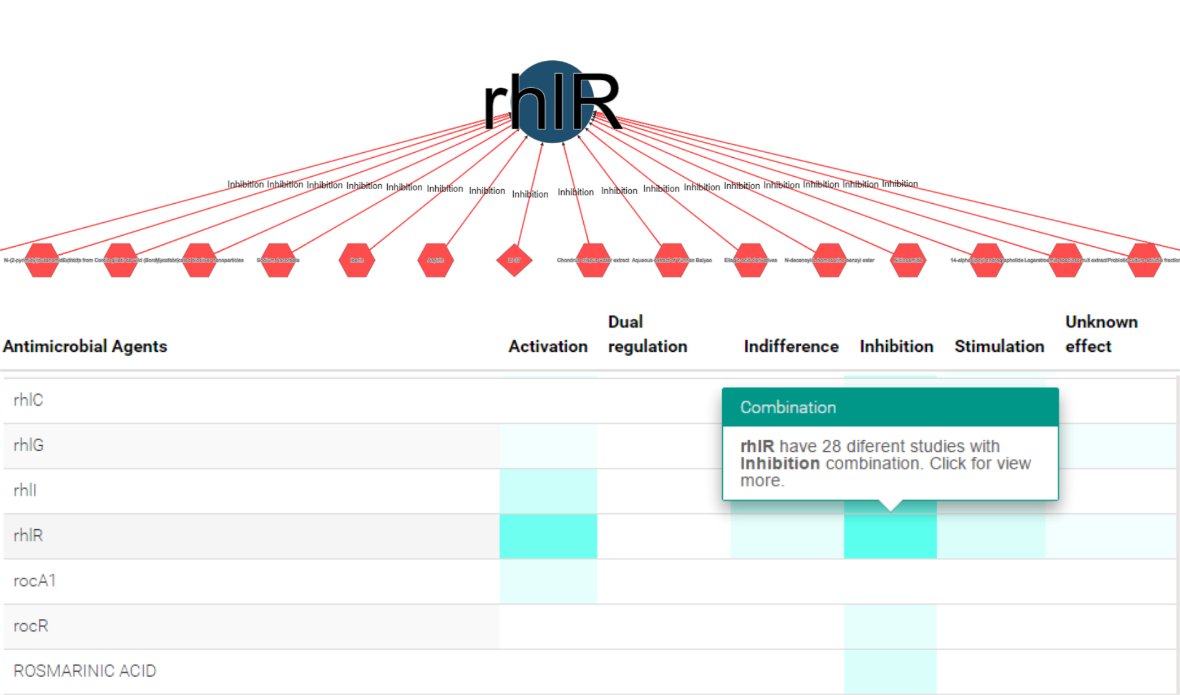Click rhlI Activation heatmap cell
This screenshot has height=695, width=1180.
(x=548, y=491)
